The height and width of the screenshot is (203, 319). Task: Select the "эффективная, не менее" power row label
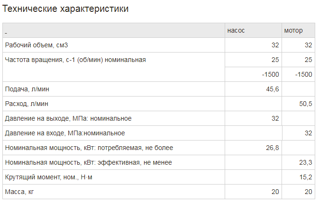pyautogui.click(x=89, y=162)
